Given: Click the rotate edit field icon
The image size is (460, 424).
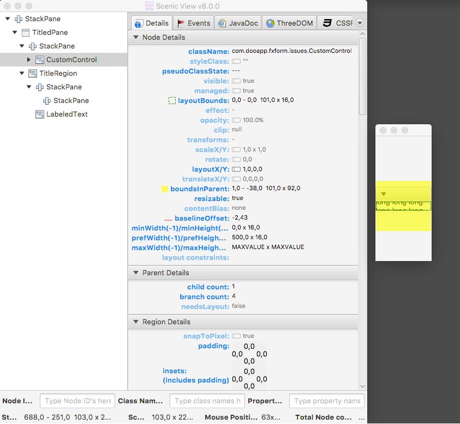Looking at the screenshot, I should tap(236, 160).
